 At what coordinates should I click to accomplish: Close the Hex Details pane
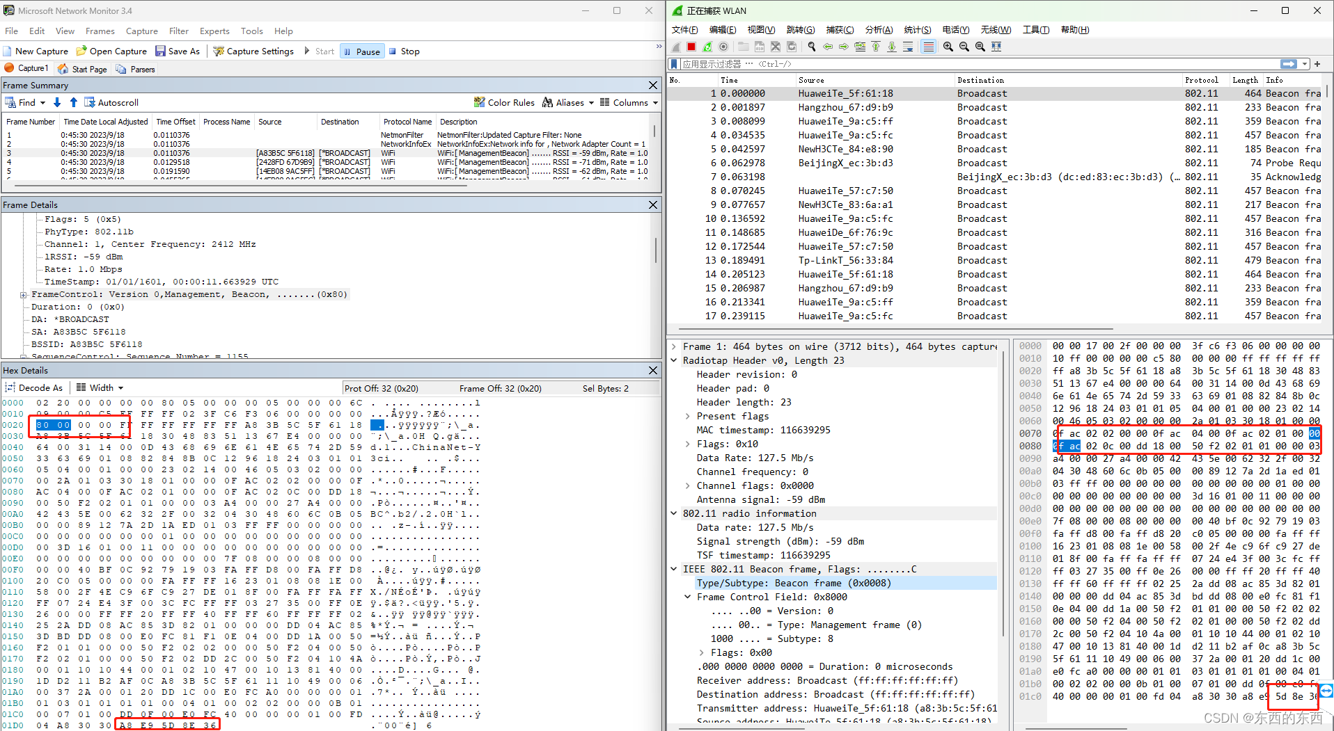653,370
